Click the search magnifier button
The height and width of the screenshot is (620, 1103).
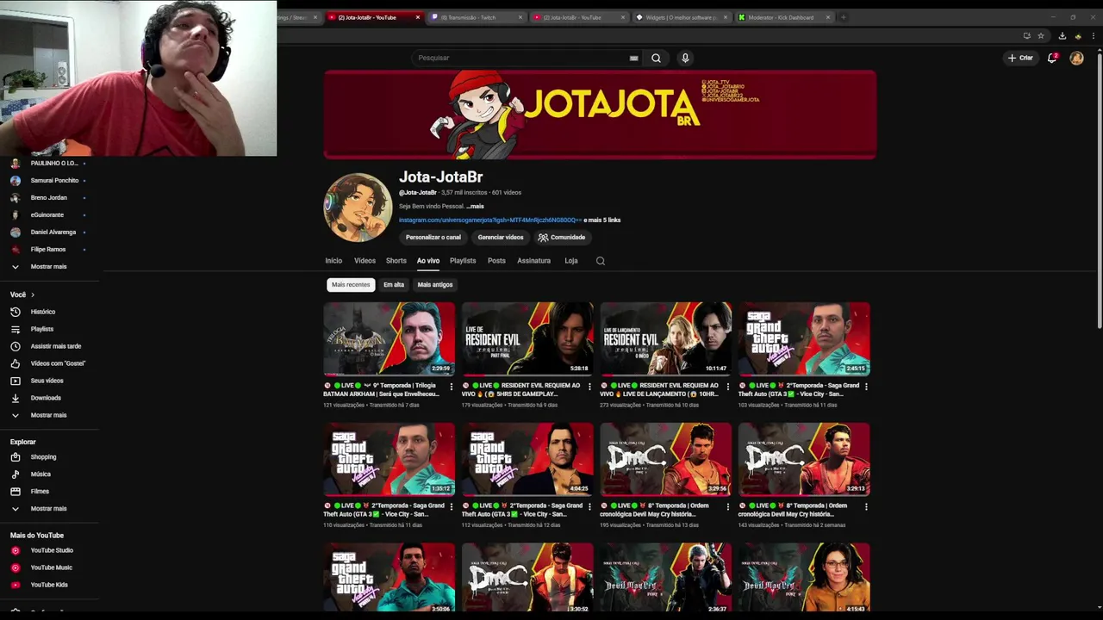(x=656, y=58)
